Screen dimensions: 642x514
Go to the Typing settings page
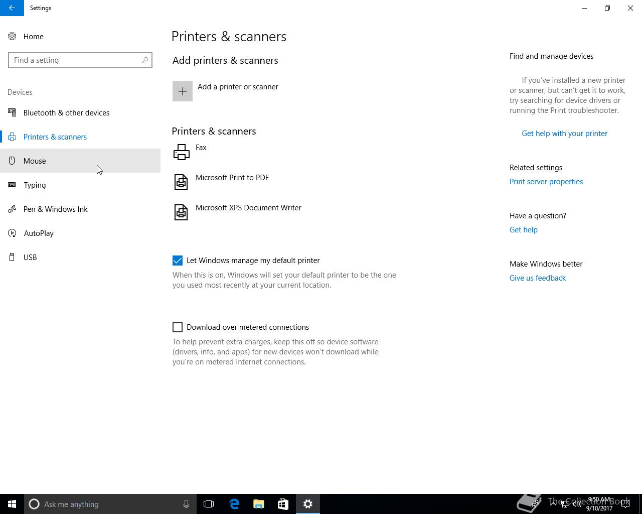[80, 185]
